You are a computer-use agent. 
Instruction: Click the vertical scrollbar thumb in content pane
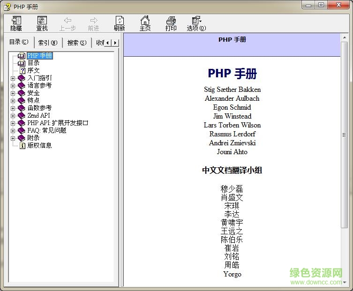pyautogui.click(x=345, y=135)
